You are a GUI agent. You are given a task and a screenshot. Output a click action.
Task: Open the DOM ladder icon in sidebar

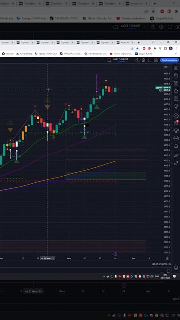(x=176, y=163)
